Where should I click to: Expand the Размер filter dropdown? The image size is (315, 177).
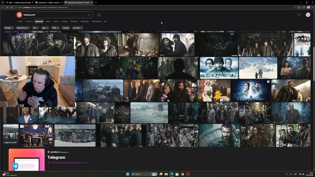(x=8, y=28)
